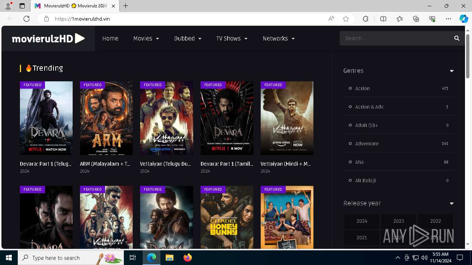
Task: Open Devara Part 1 Tamil poster
Action: pos(227,118)
